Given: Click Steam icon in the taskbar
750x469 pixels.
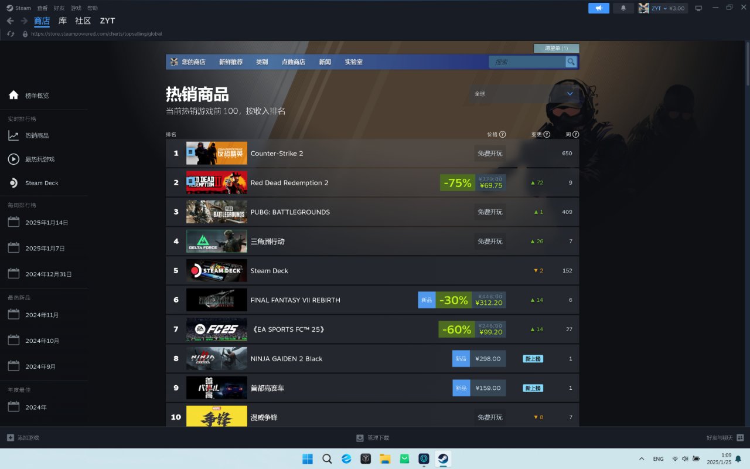Looking at the screenshot, I should coord(443,458).
